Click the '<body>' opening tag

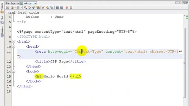click(32, 71)
